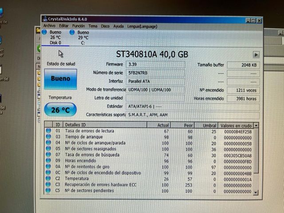
Task: Click the blue status icon for Disk 0
Action: (x=44, y=32)
